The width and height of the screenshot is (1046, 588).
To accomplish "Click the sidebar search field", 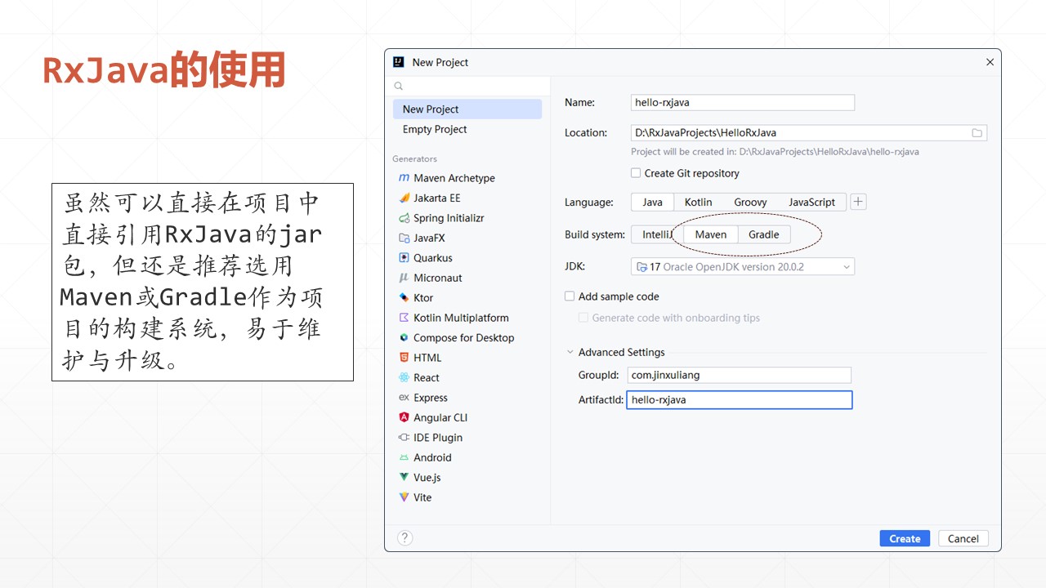I will coord(467,86).
